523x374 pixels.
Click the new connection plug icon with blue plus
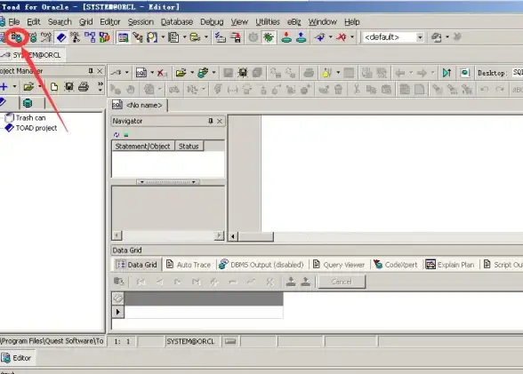(320, 37)
